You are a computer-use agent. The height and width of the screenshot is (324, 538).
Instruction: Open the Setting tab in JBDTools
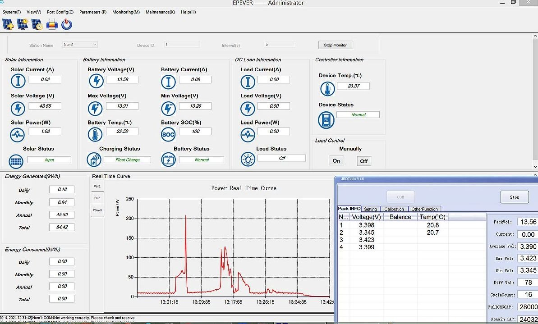(x=370, y=209)
